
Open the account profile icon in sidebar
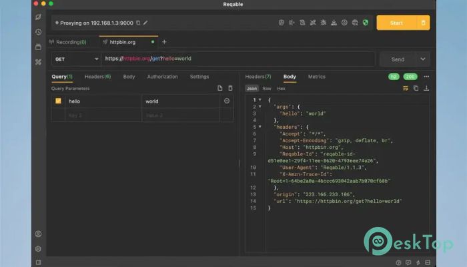39,234
